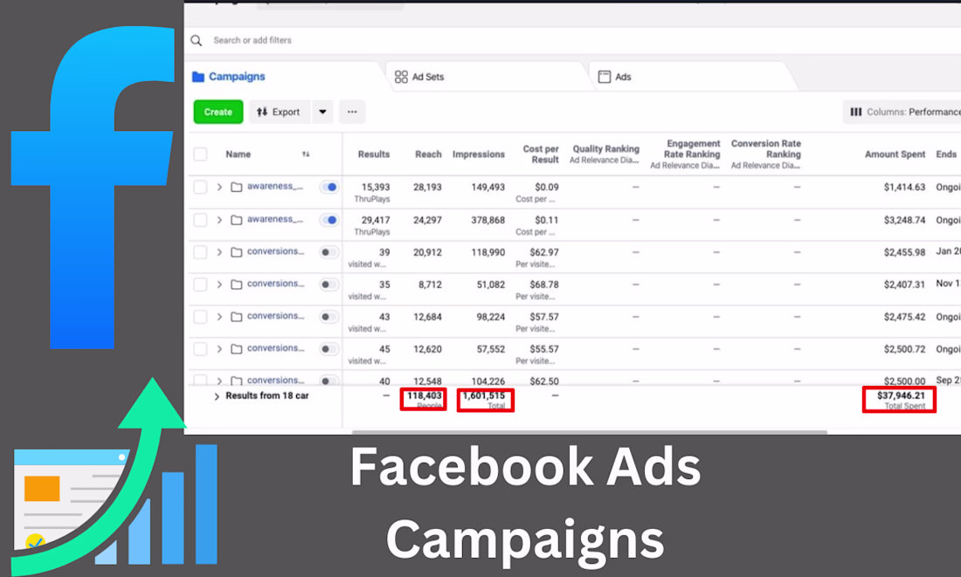Click folder icon of the 15,393 ThruPlays campaign
The image size is (961, 577).
pos(237,187)
